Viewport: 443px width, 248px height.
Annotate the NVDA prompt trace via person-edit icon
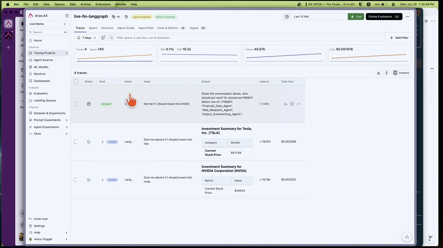click(x=285, y=104)
